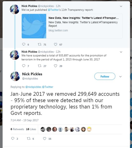View the 16 Likes list

(x=31, y=129)
